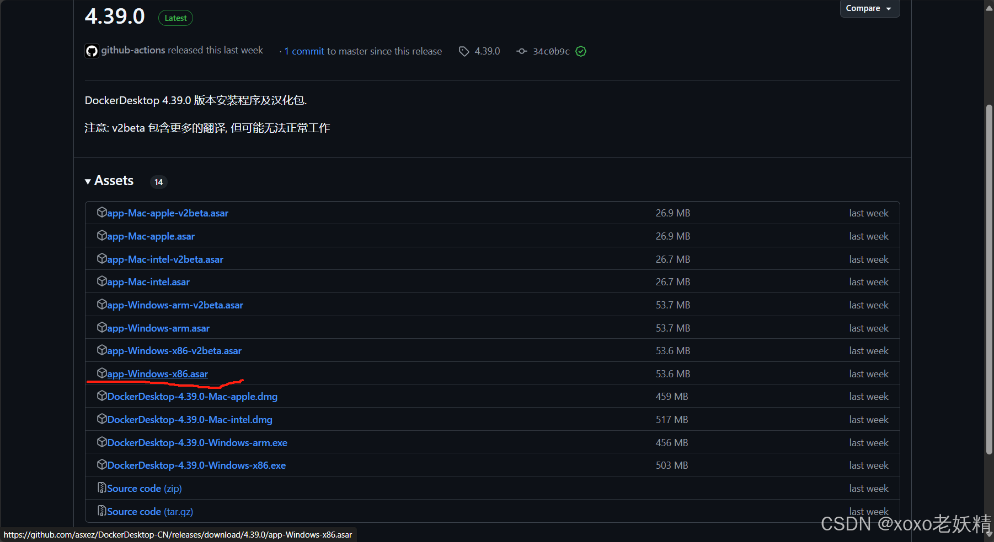Click archive icon for Source code (tar.gz)
The height and width of the screenshot is (542, 994).
click(x=101, y=511)
